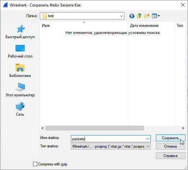Viewport: 188px width, 170px height.
Task: Open the view menu icon
Action: click(156, 16)
